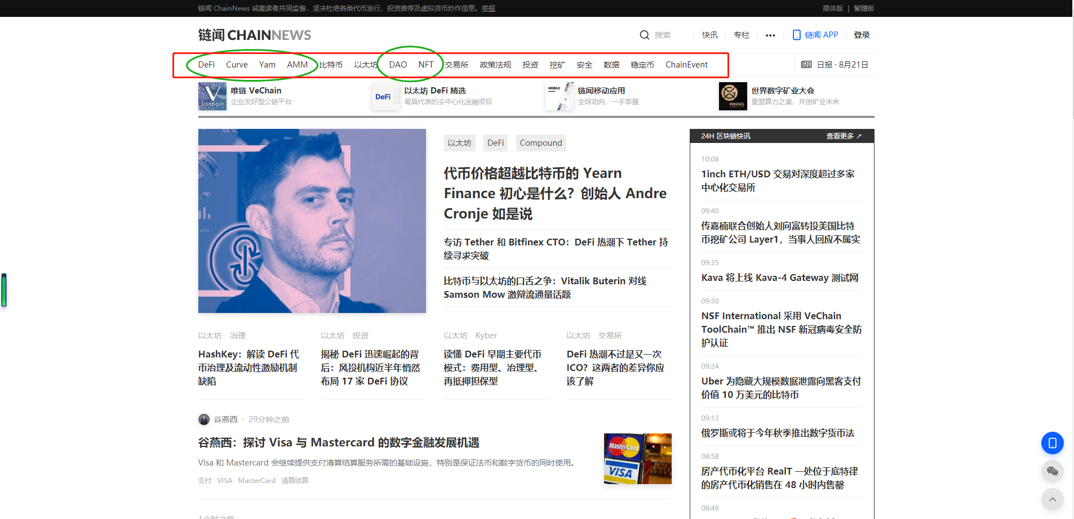Image resolution: width=1074 pixels, height=519 pixels.
Task: Open the Tether and Bitfinex CTO article
Action: tap(556, 249)
